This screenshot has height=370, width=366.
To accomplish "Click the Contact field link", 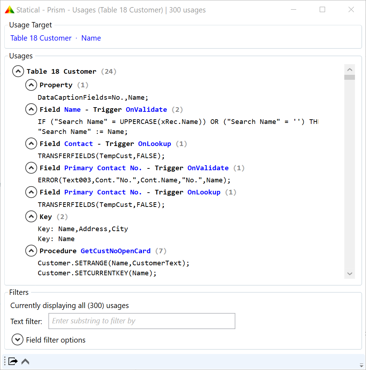I will 79,144.
